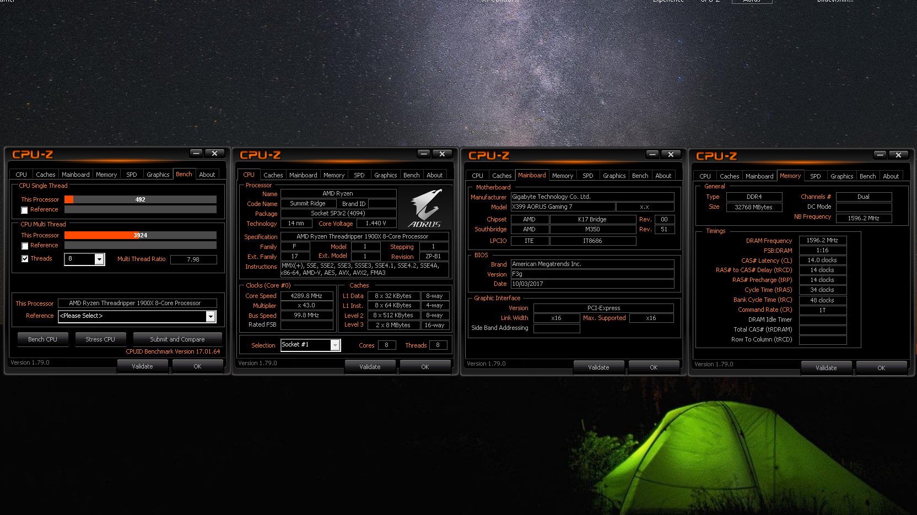This screenshot has height=515, width=917.
Task: Click the motherboard Model field X399 AORUS Gaming 7
Action: pos(563,207)
